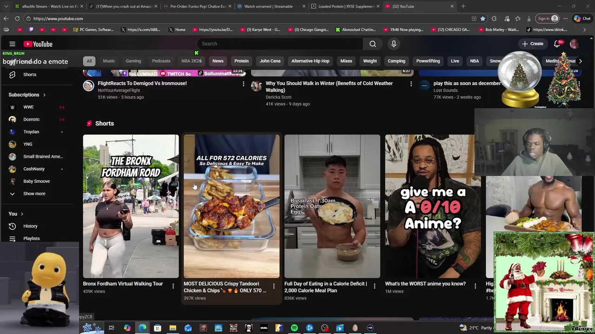Open browser settings ellipsis menu

[565, 19]
